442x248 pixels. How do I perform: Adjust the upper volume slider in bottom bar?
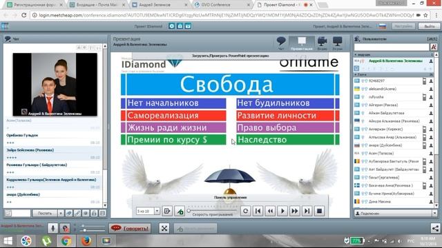tap(93, 226)
